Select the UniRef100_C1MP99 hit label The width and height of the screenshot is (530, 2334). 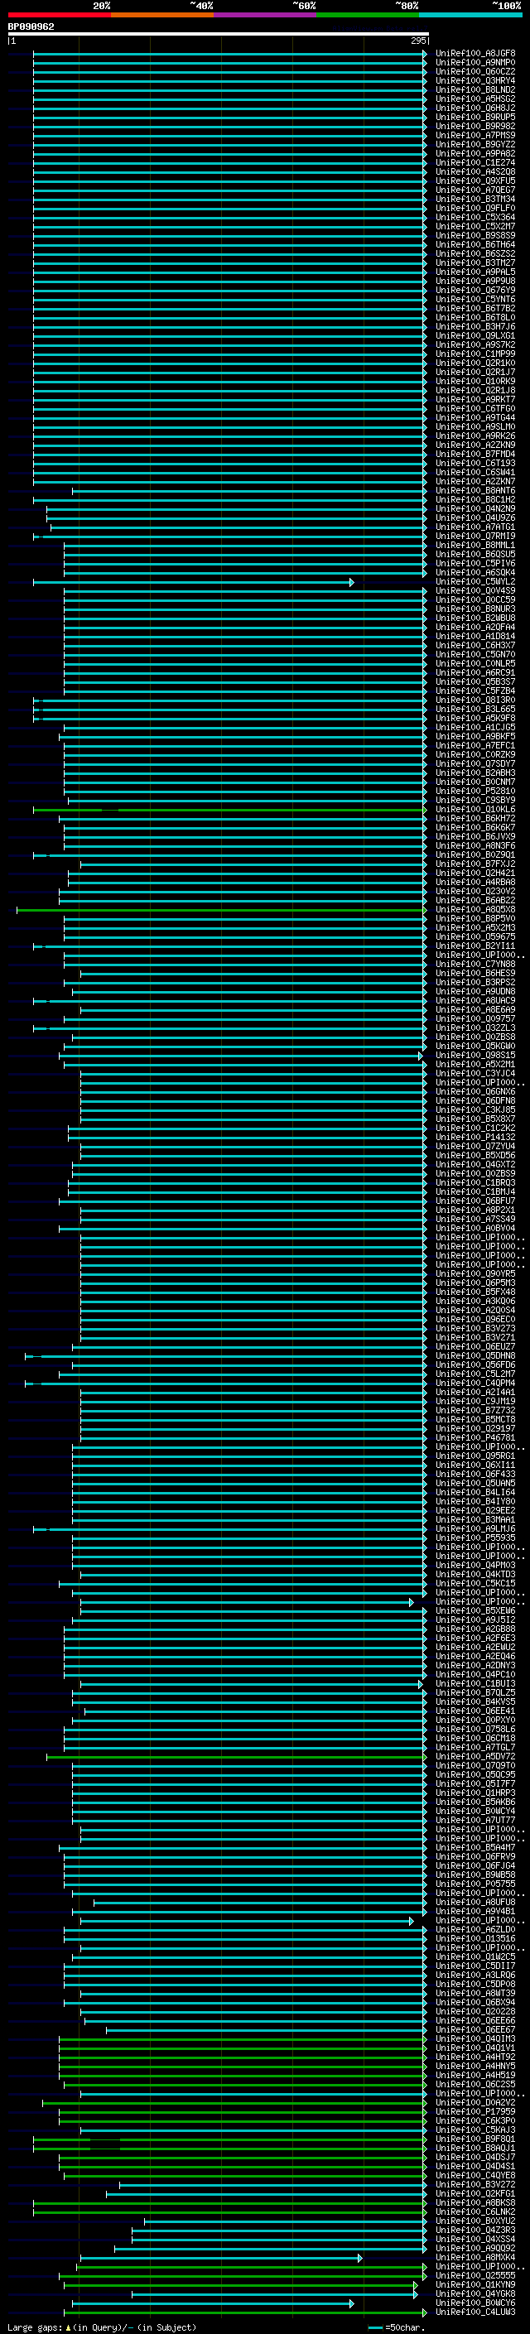tap(475, 354)
